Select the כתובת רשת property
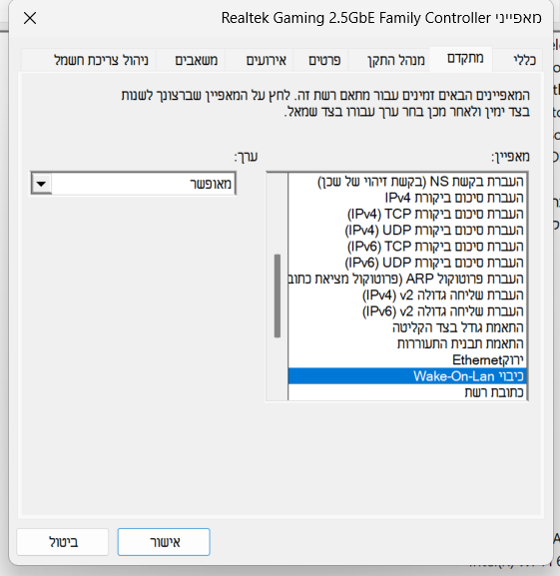The height and width of the screenshot is (576, 560). (x=407, y=392)
